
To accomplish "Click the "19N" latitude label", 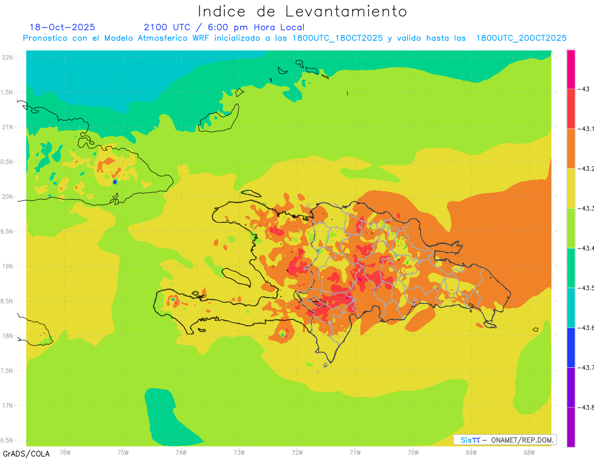I will [x=8, y=266].
